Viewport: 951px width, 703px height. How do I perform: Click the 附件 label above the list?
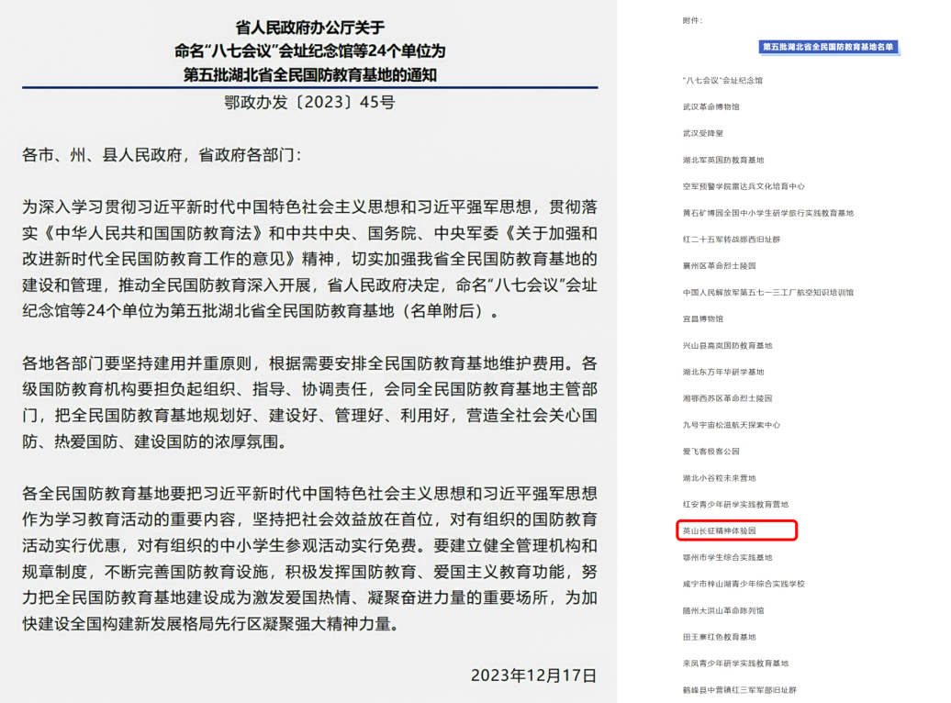click(692, 20)
